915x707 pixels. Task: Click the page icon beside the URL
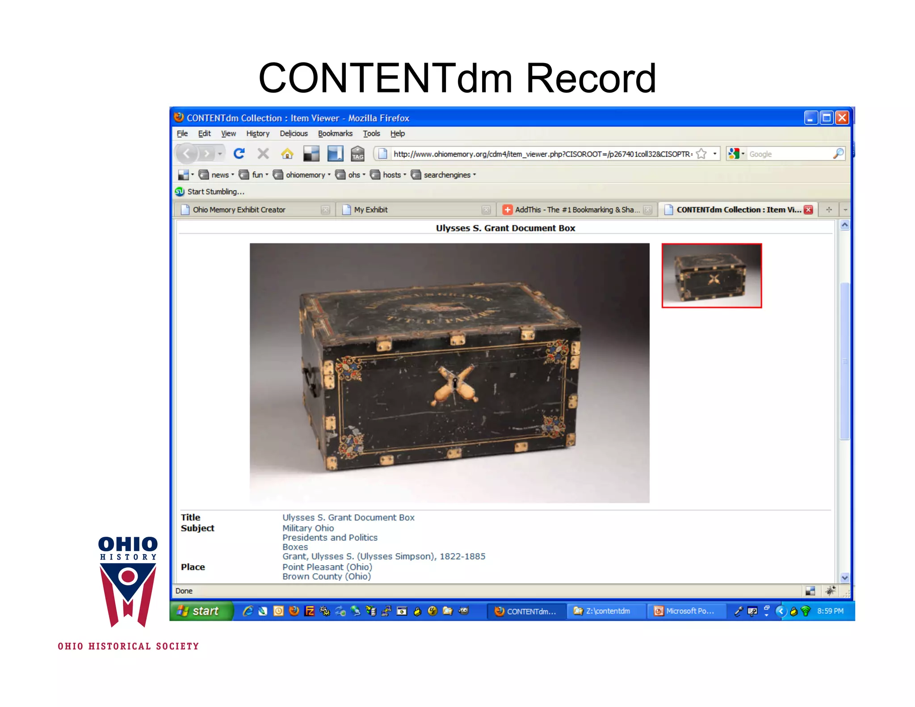(x=383, y=154)
